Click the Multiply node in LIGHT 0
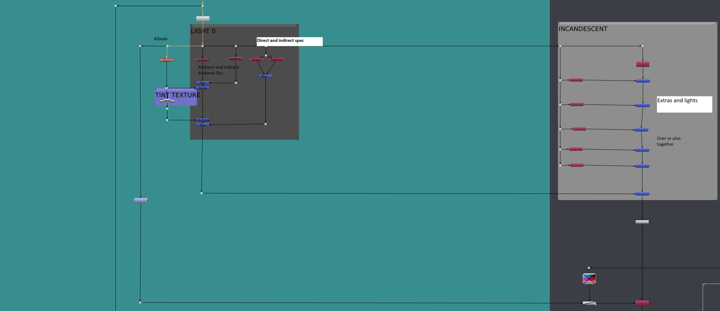720x311 pixels. coord(203,120)
